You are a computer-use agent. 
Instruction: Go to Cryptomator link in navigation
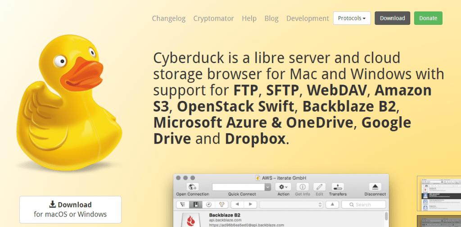213,18
